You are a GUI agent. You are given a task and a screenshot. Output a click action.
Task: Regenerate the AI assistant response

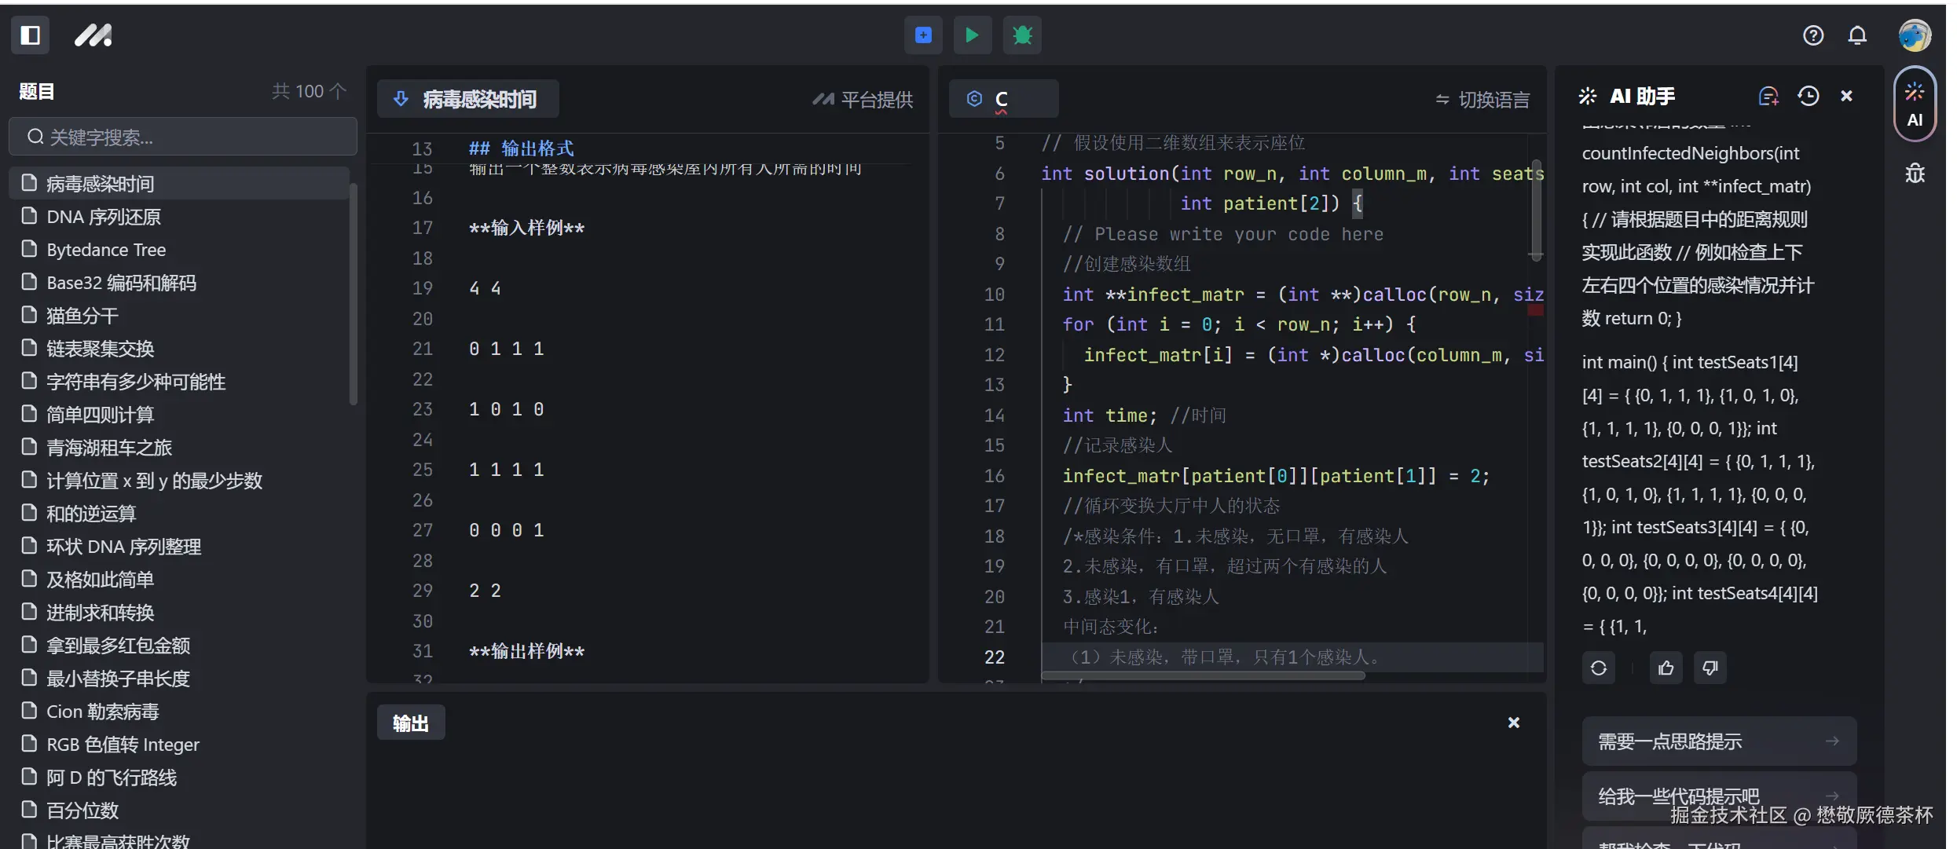(x=1598, y=668)
